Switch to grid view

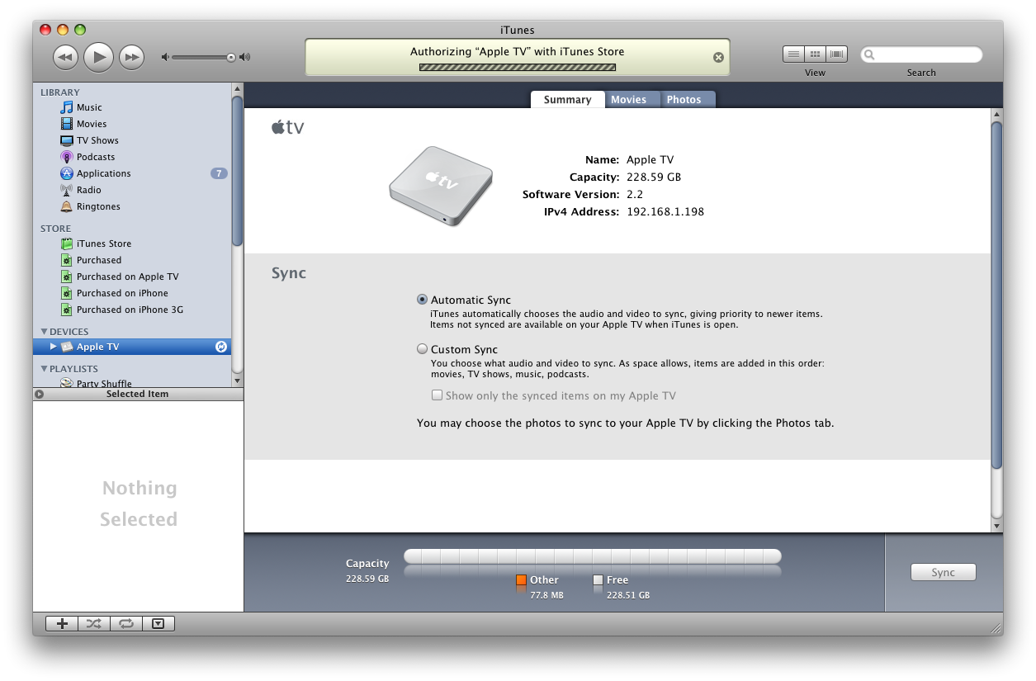[816, 54]
